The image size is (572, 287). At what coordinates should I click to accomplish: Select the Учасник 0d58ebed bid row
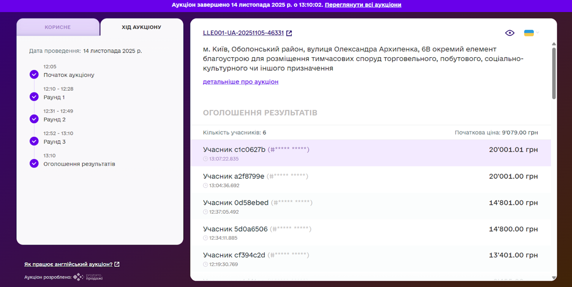[x=370, y=206]
